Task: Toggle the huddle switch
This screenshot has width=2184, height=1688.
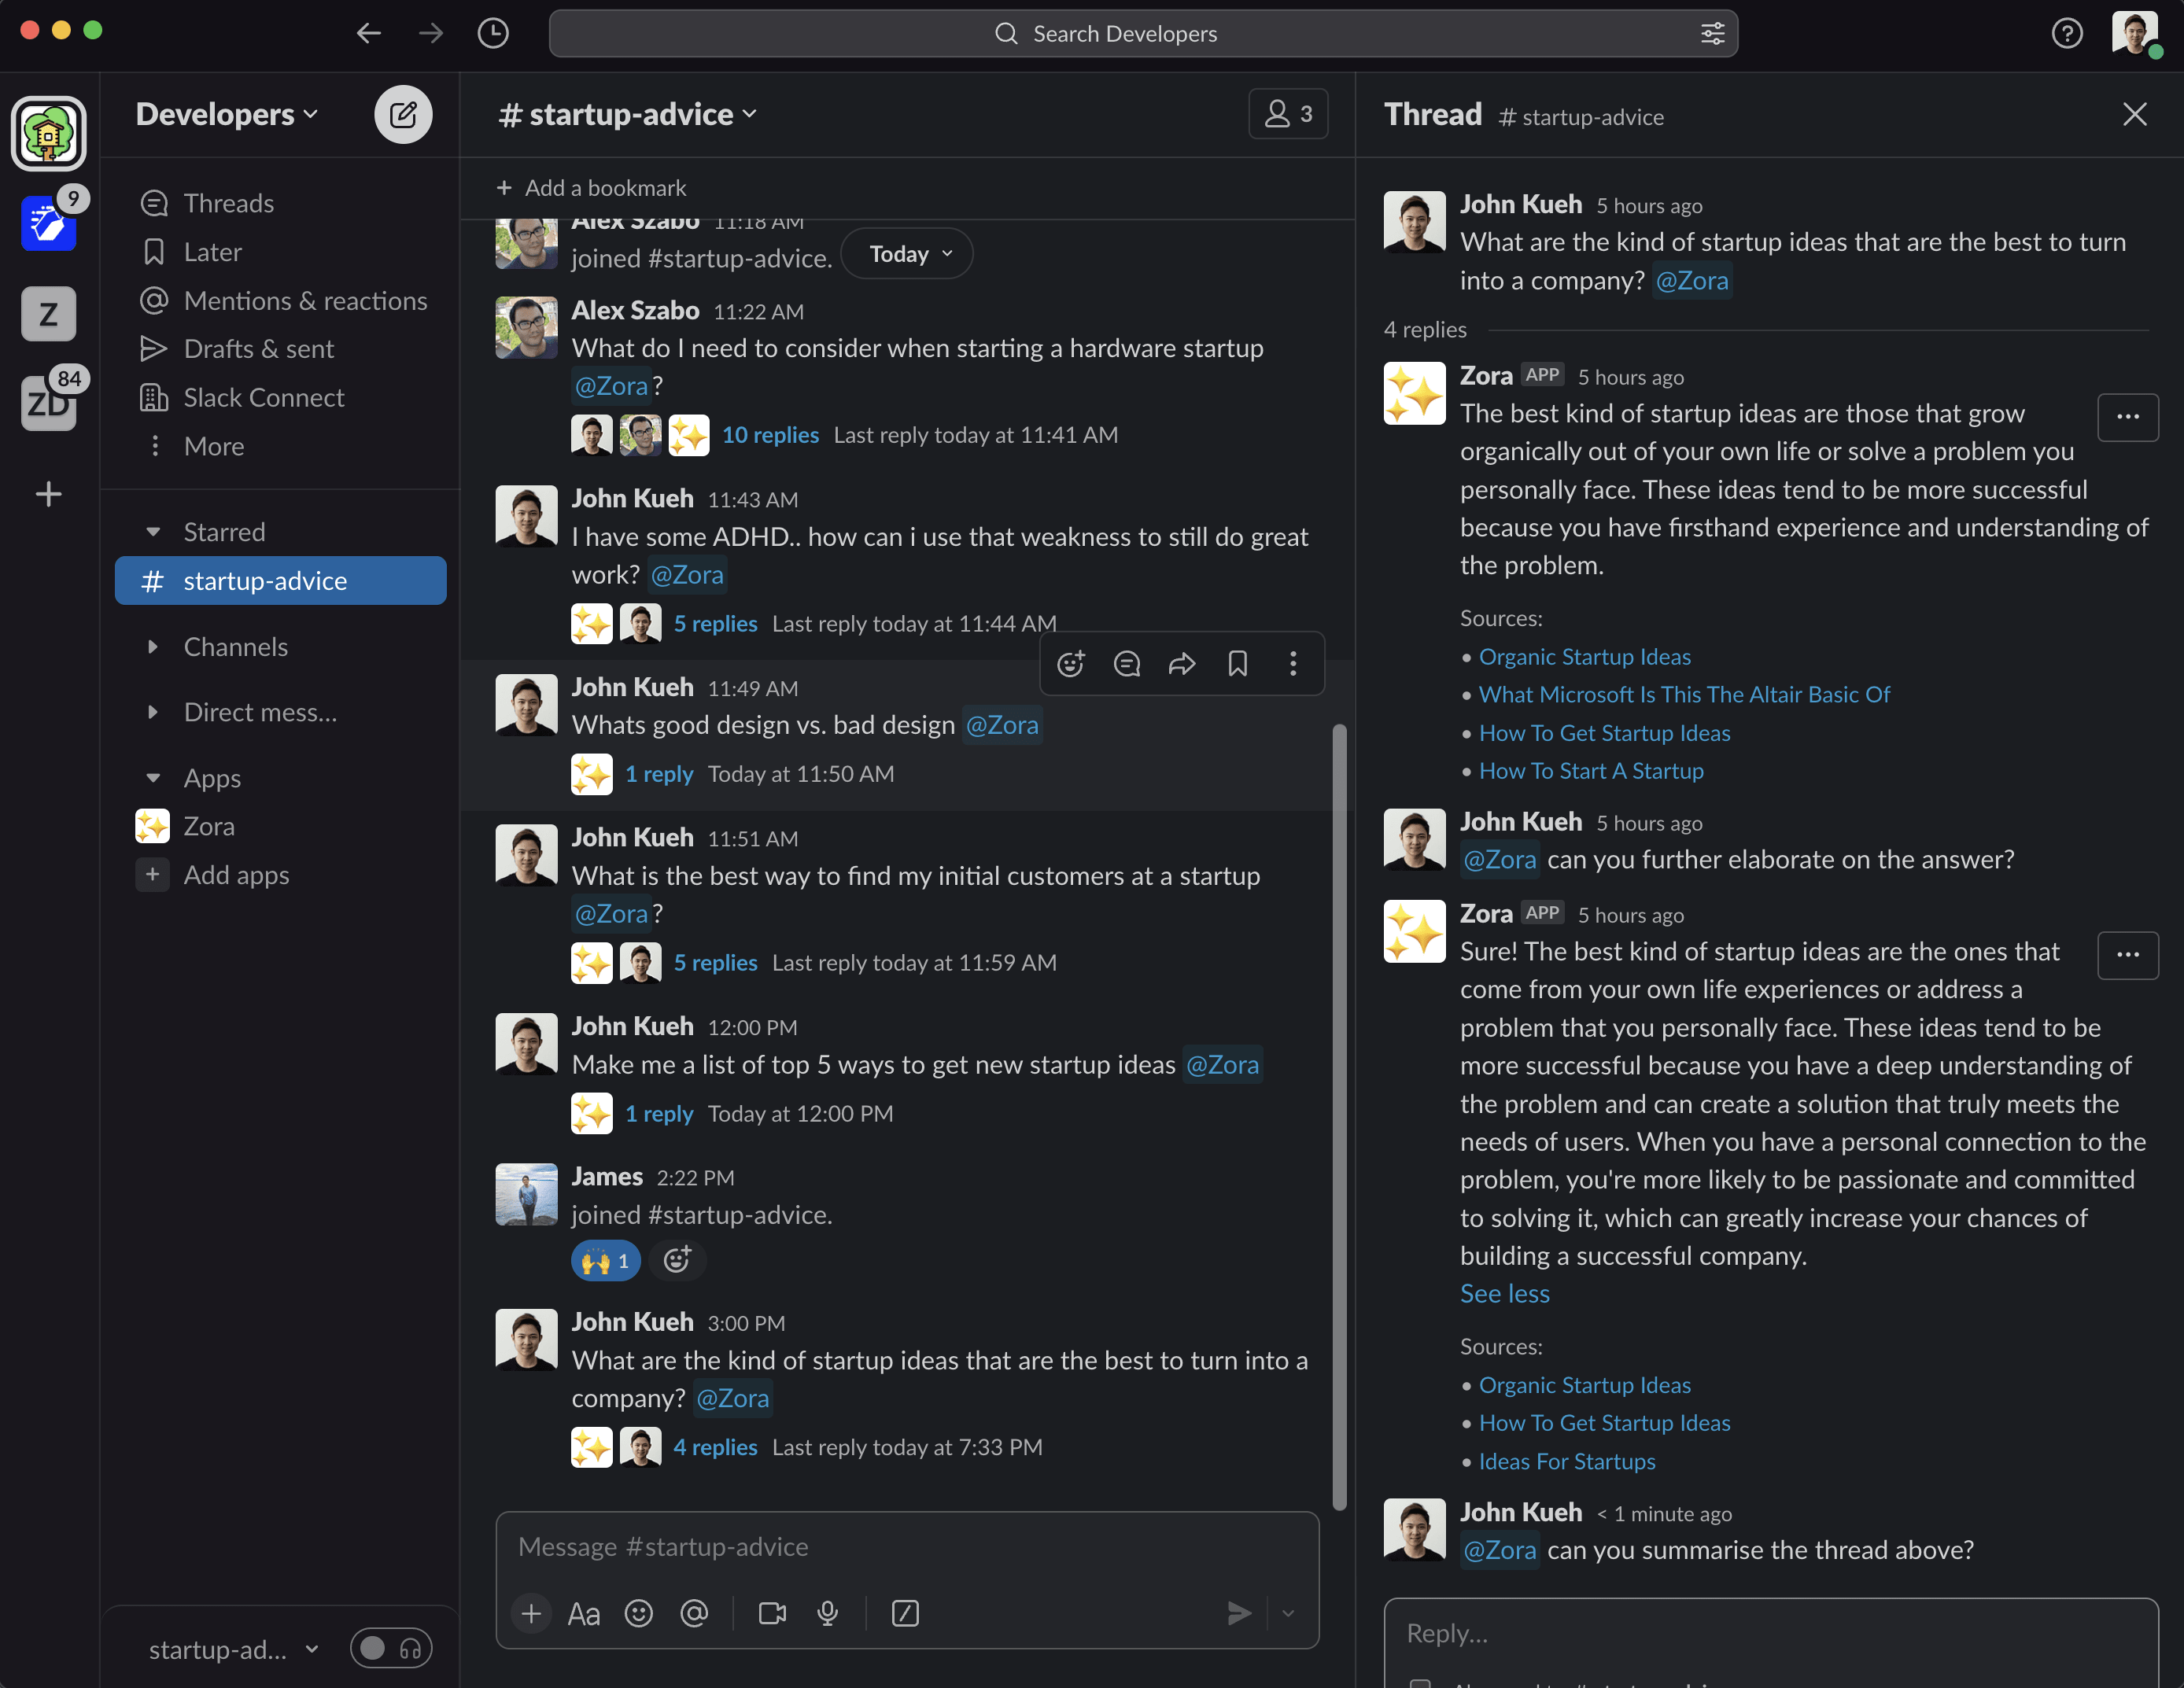Action: [391, 1648]
